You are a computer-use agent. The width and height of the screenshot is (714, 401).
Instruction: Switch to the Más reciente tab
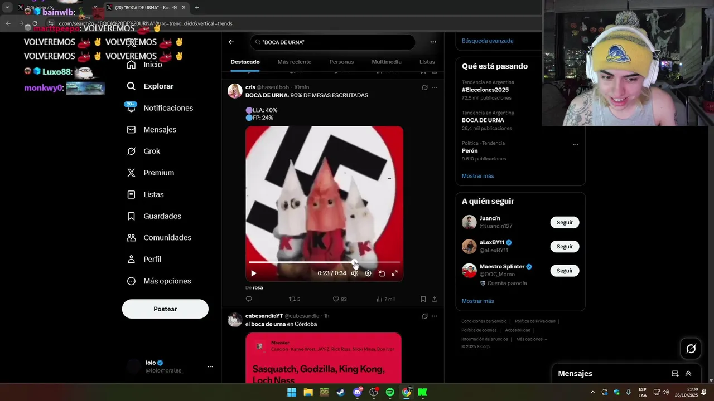[295, 62]
